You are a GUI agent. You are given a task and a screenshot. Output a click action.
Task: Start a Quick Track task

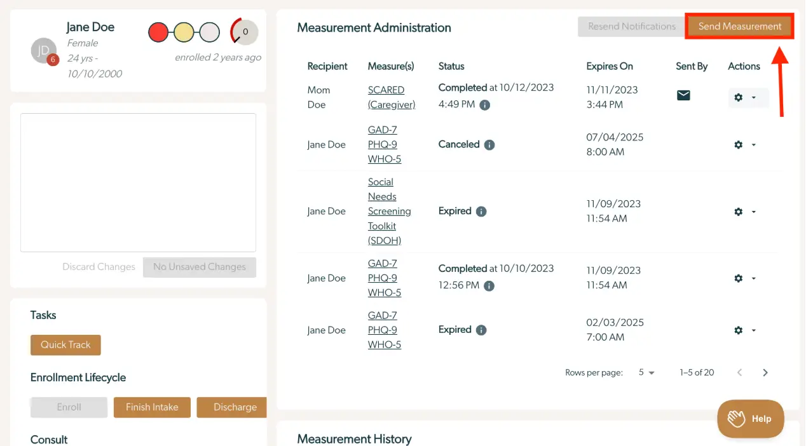[65, 344]
